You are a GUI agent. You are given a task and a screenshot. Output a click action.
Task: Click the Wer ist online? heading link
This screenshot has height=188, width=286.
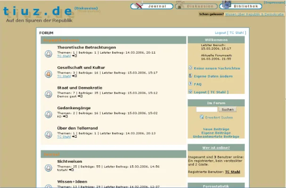click(216, 147)
